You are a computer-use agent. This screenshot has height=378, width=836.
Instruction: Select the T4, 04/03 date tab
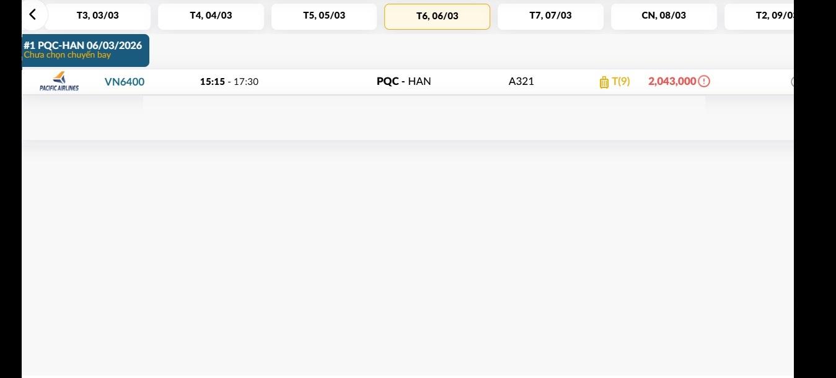[211, 15]
